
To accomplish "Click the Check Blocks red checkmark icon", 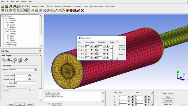I will tap(79, 11).
